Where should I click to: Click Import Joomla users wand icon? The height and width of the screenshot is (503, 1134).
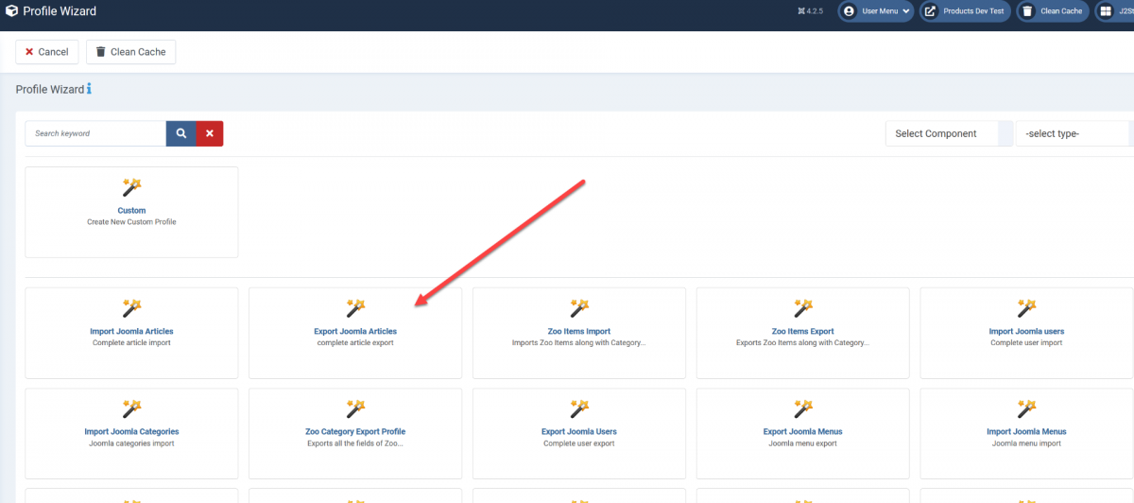(x=1026, y=308)
